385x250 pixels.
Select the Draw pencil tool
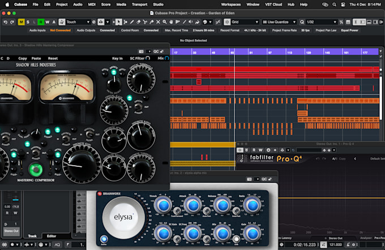click(132, 22)
